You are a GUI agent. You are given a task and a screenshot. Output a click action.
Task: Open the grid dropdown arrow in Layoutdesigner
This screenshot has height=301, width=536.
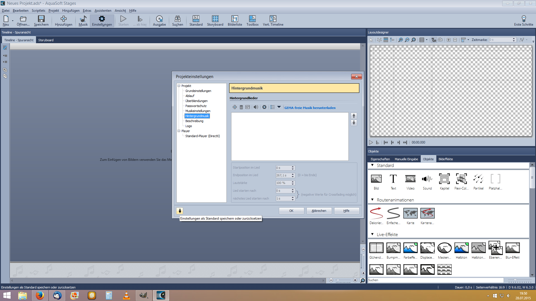[x=427, y=40]
